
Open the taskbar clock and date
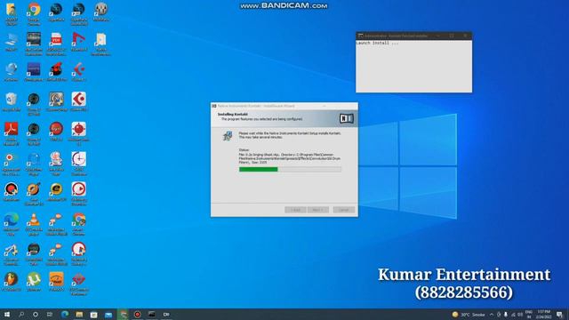(543, 314)
